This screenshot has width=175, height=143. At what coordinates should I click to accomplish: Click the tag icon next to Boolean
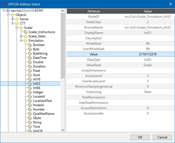point(30,45)
